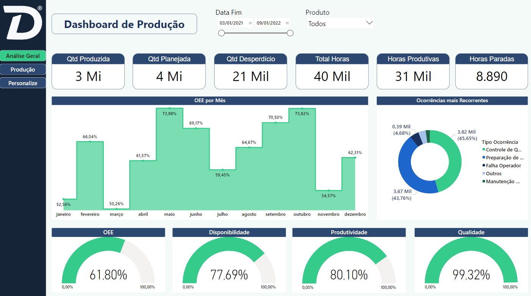531x296 pixels.
Task: Select the maio 73,88% data point
Action: pyautogui.click(x=169, y=108)
